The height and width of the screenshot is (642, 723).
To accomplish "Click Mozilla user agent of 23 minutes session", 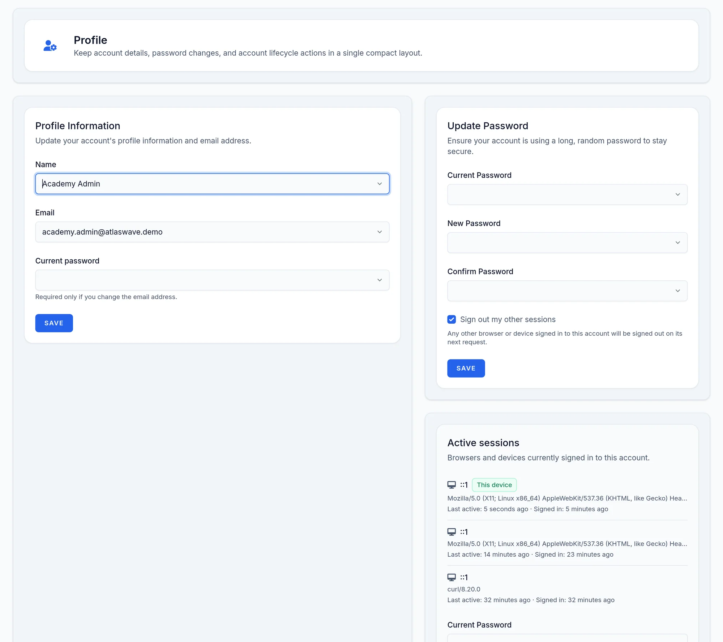I will coord(567,544).
